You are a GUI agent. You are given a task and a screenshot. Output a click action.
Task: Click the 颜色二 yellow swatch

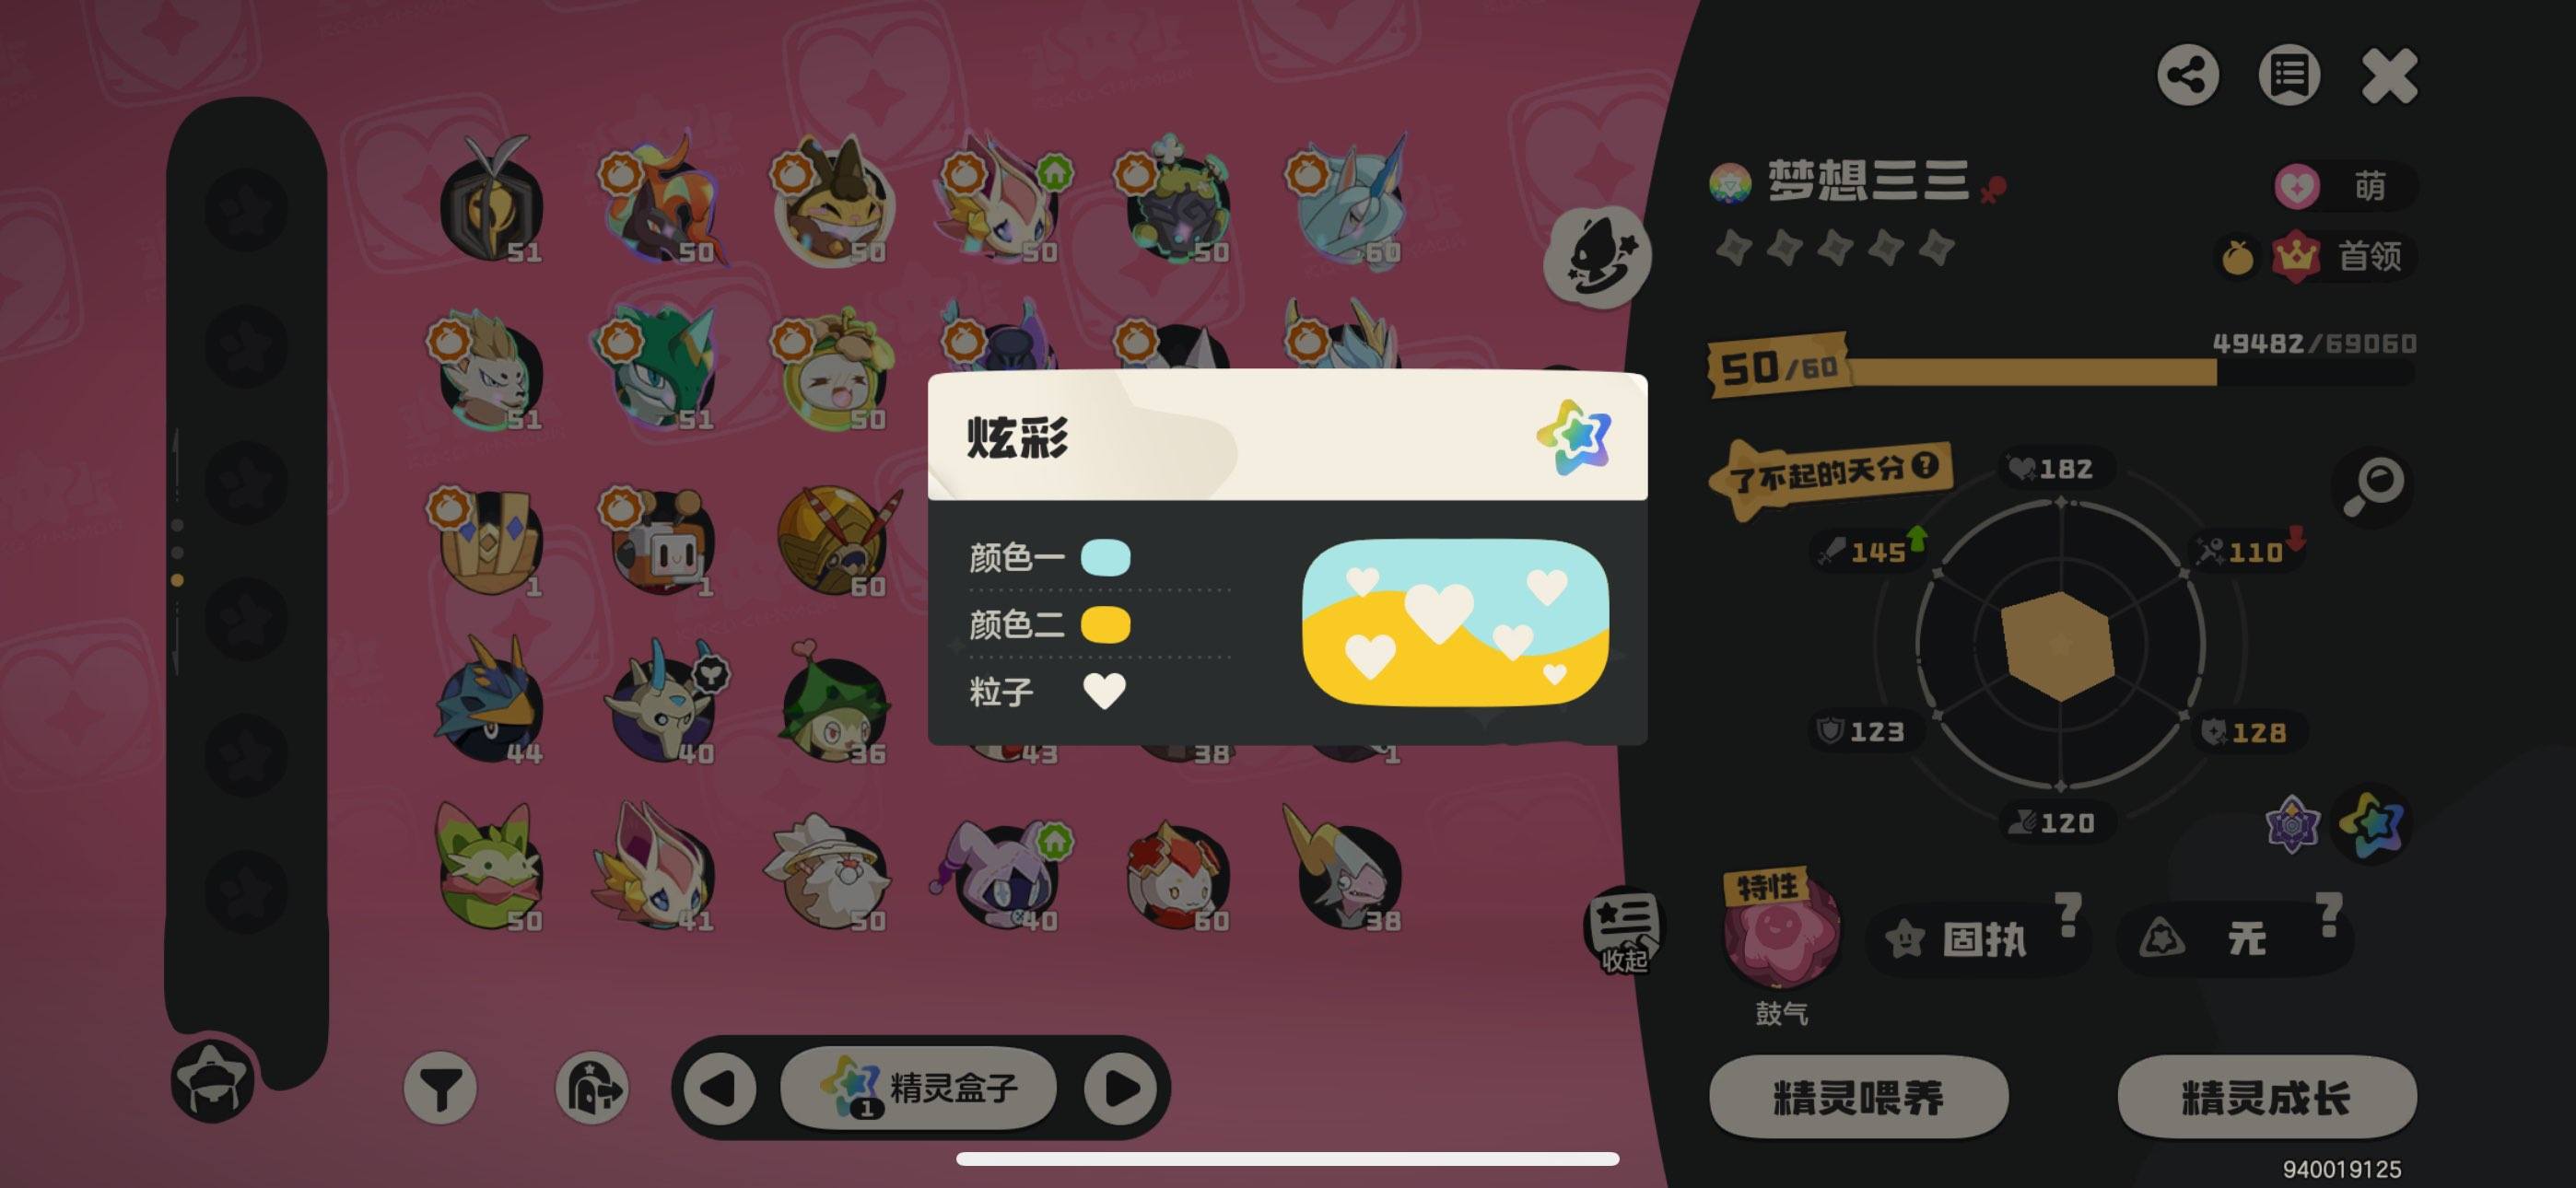1105,625
